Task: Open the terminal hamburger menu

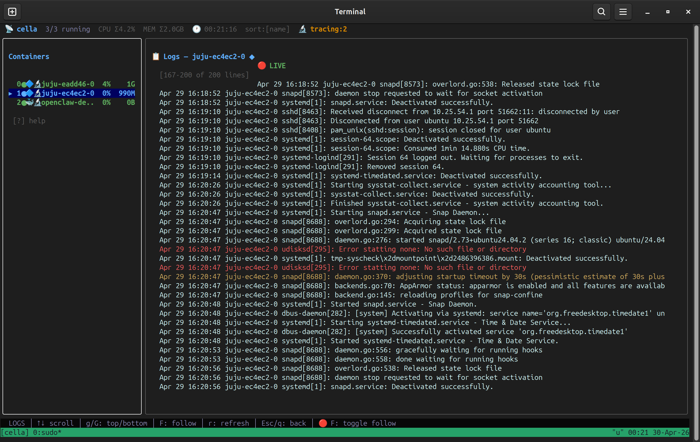Action: [x=623, y=12]
